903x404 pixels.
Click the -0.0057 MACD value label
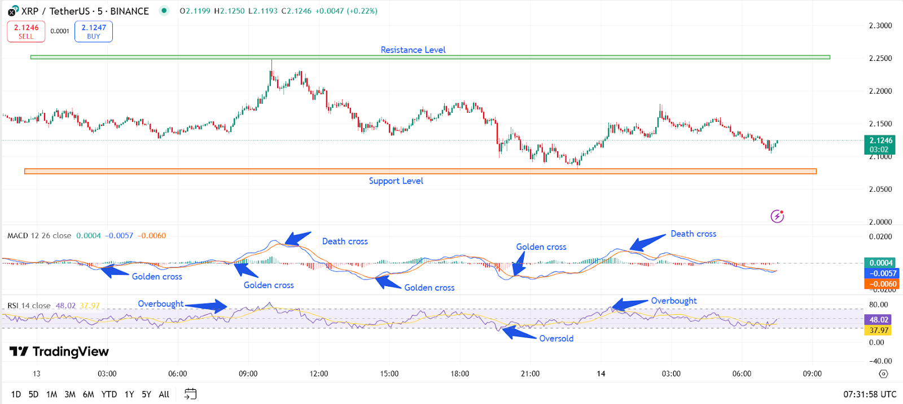pyautogui.click(x=881, y=274)
